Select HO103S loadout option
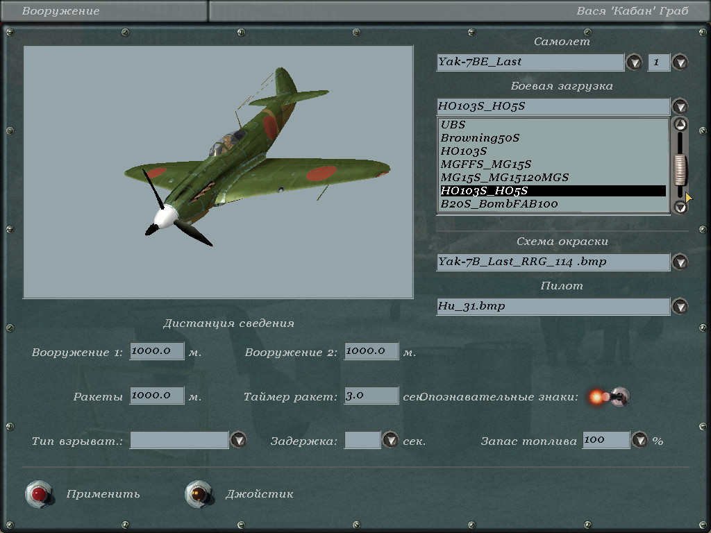The height and width of the screenshot is (533, 711). click(x=553, y=151)
